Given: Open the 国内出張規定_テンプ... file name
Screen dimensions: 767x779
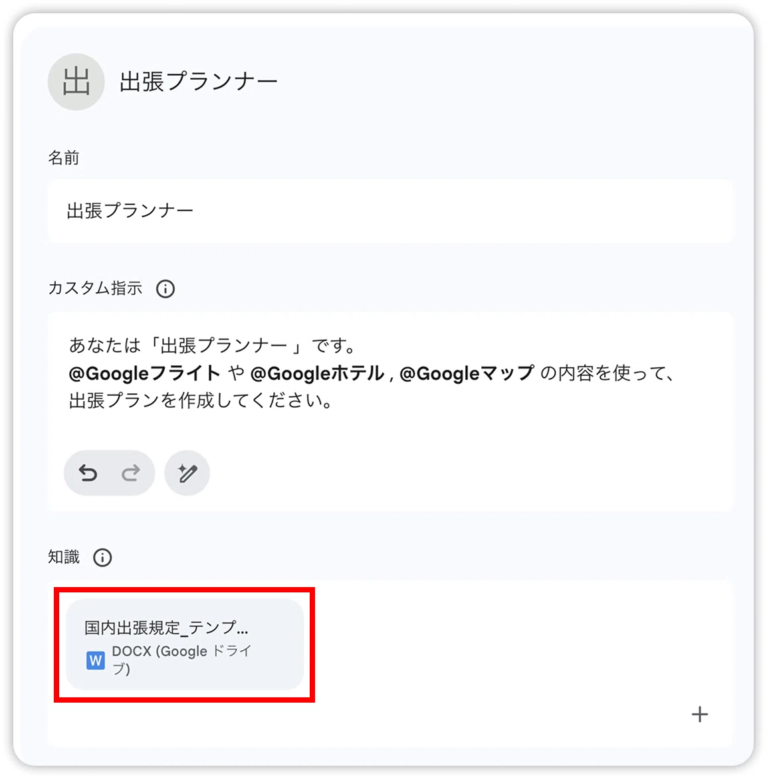Looking at the screenshot, I should [166, 628].
